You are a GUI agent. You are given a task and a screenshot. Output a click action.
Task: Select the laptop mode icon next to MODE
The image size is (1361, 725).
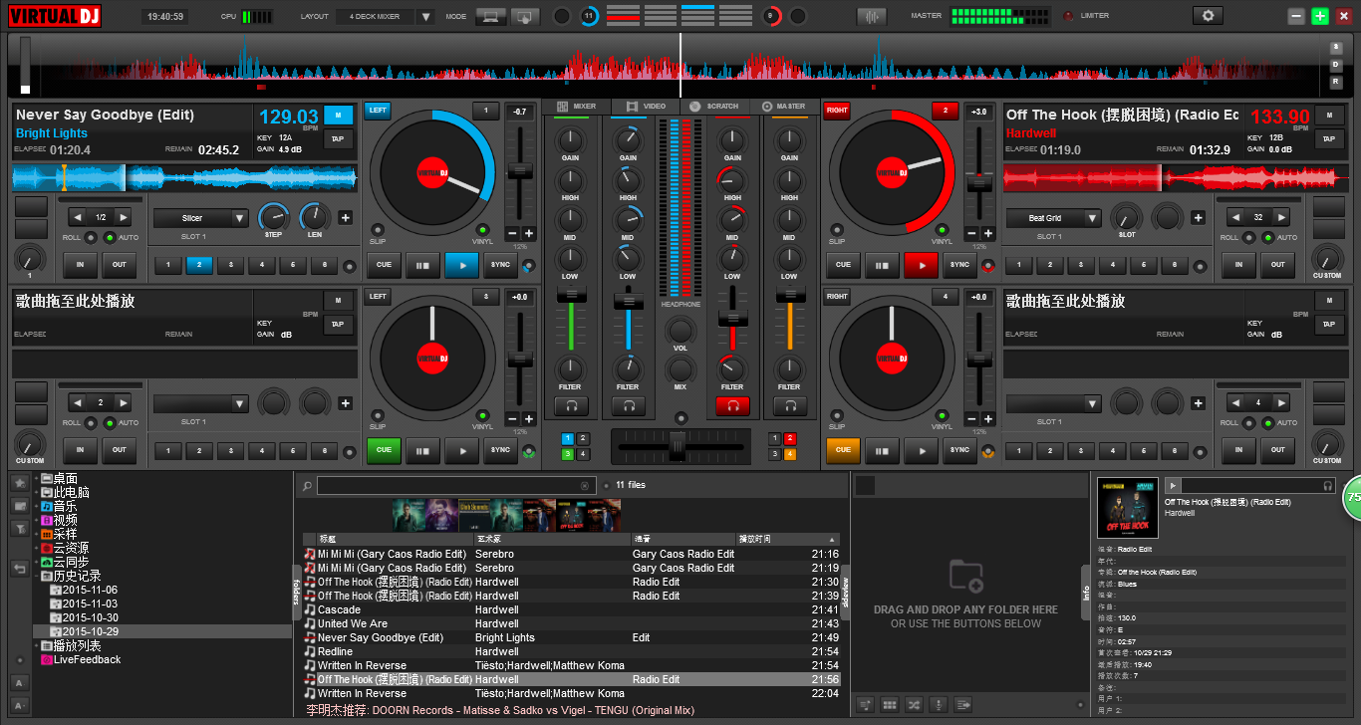[x=489, y=16]
